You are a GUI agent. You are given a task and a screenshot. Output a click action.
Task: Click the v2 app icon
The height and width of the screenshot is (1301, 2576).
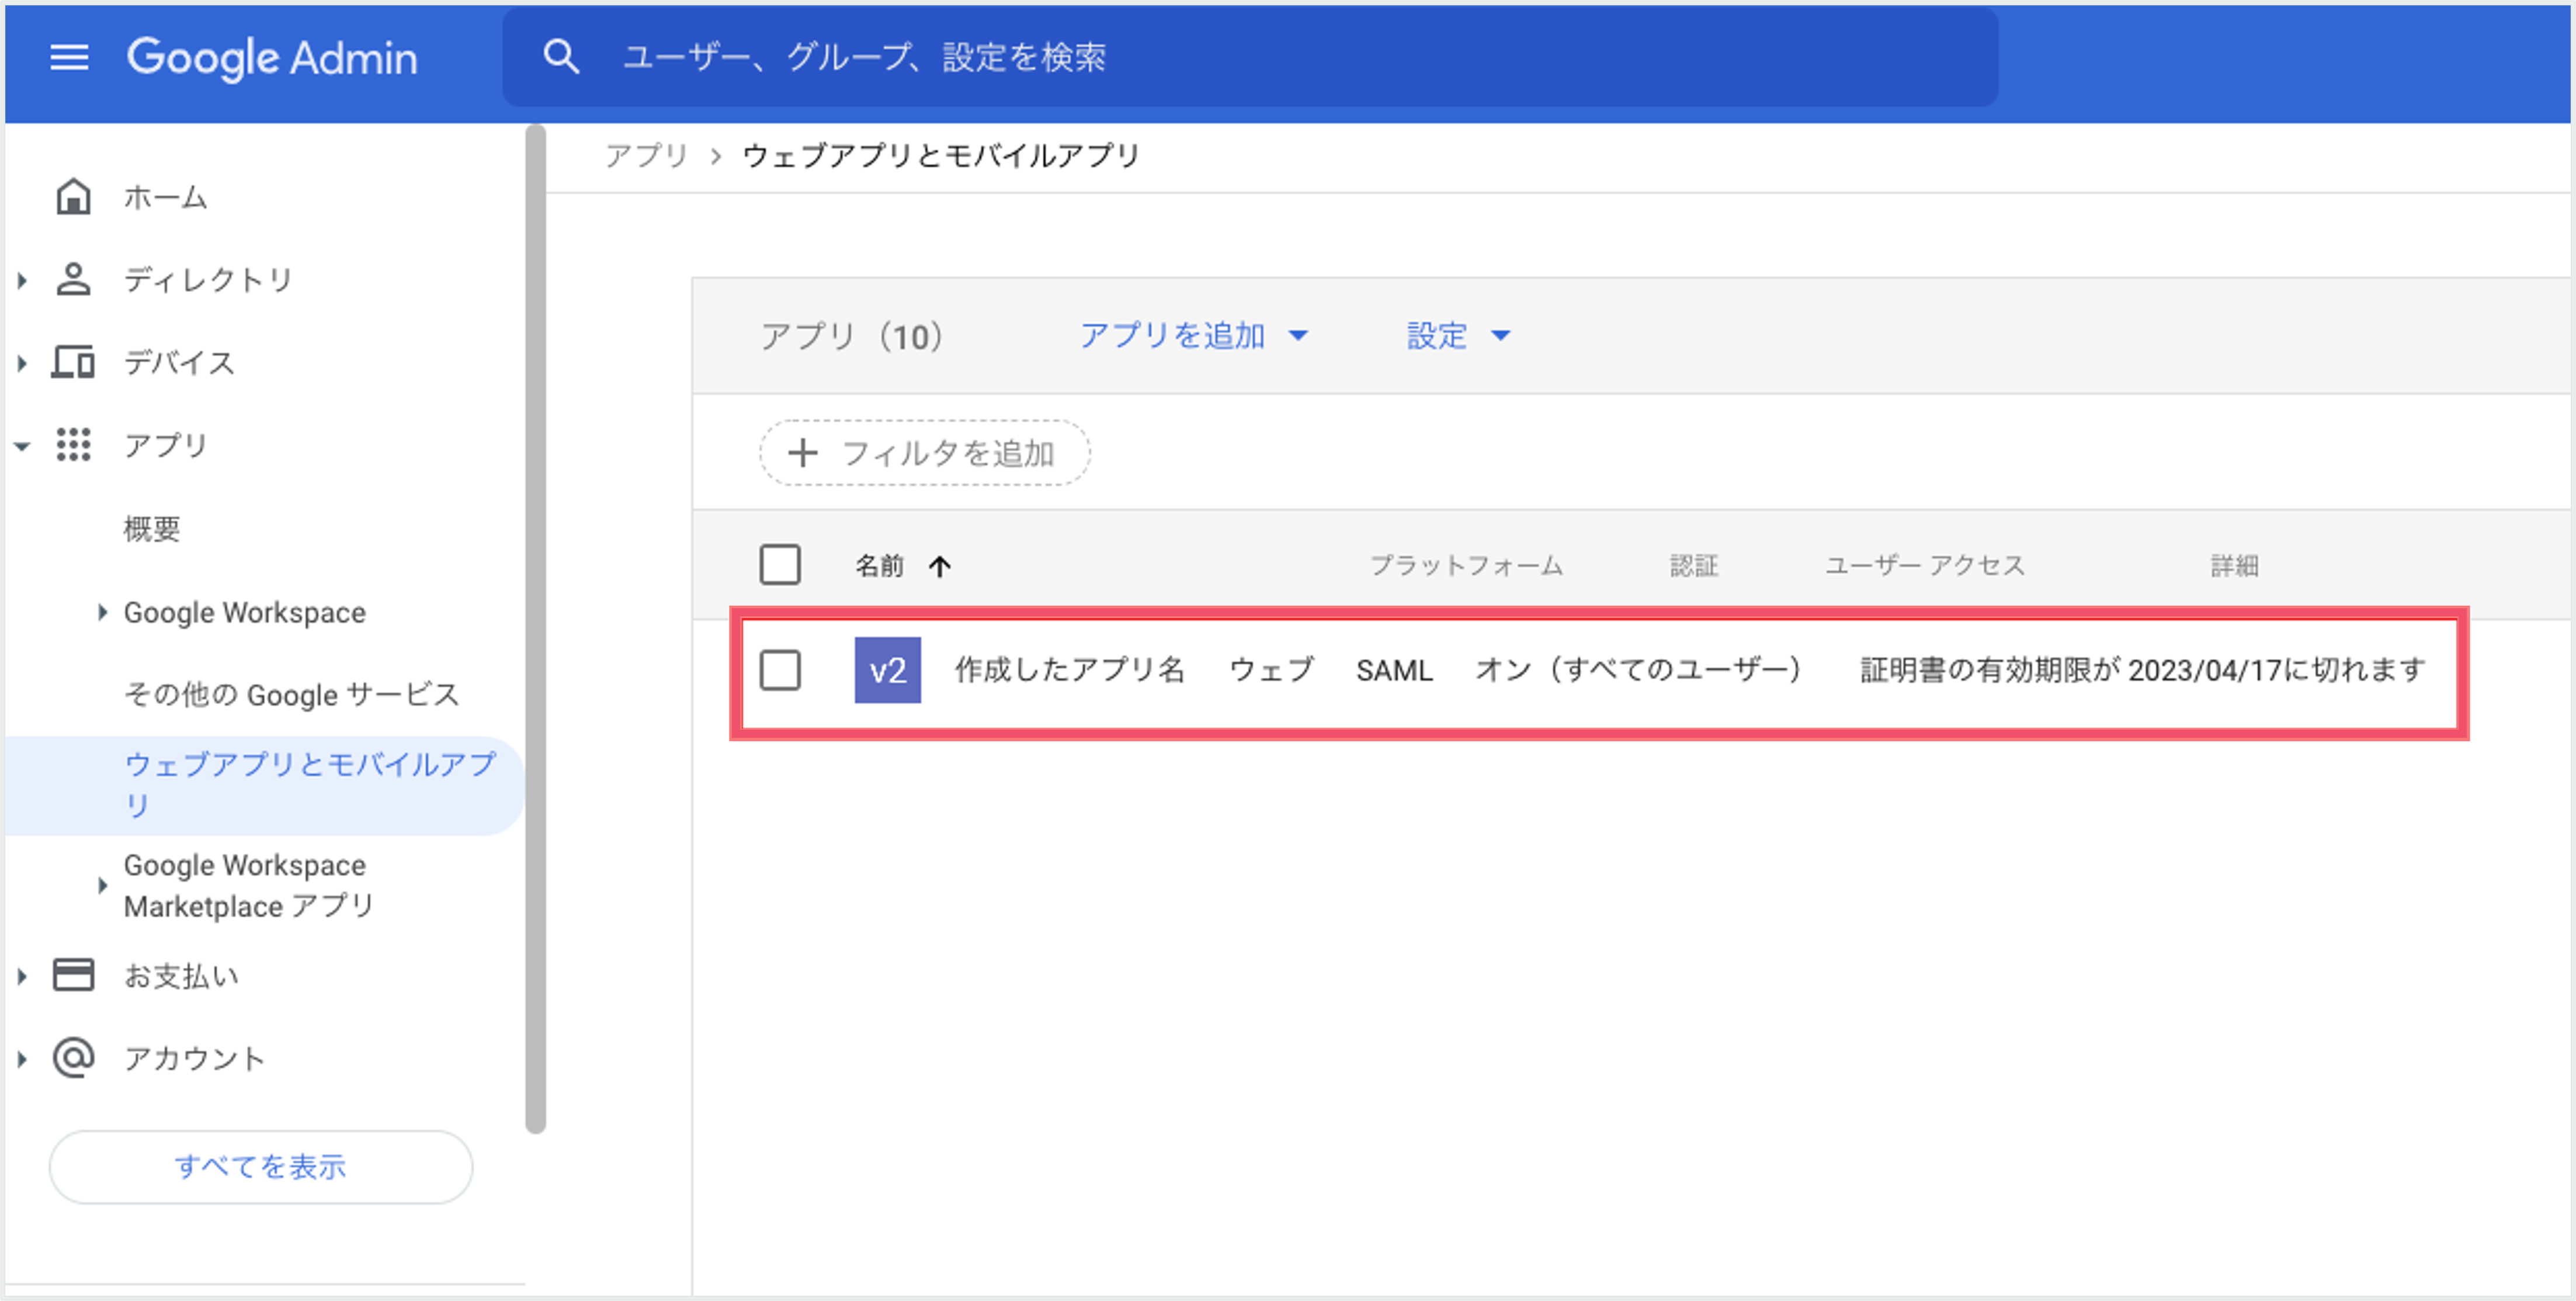pos(887,670)
